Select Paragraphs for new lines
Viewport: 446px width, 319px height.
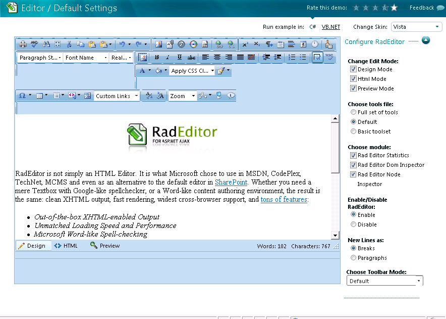(353, 258)
